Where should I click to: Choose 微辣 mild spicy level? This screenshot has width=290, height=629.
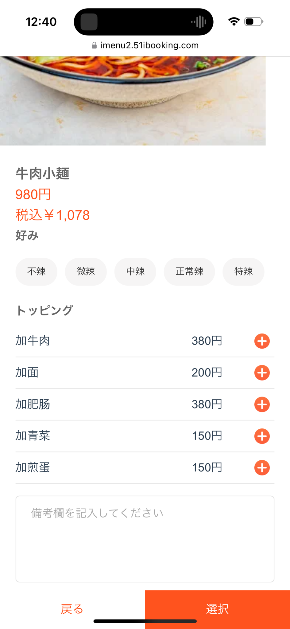pyautogui.click(x=86, y=272)
